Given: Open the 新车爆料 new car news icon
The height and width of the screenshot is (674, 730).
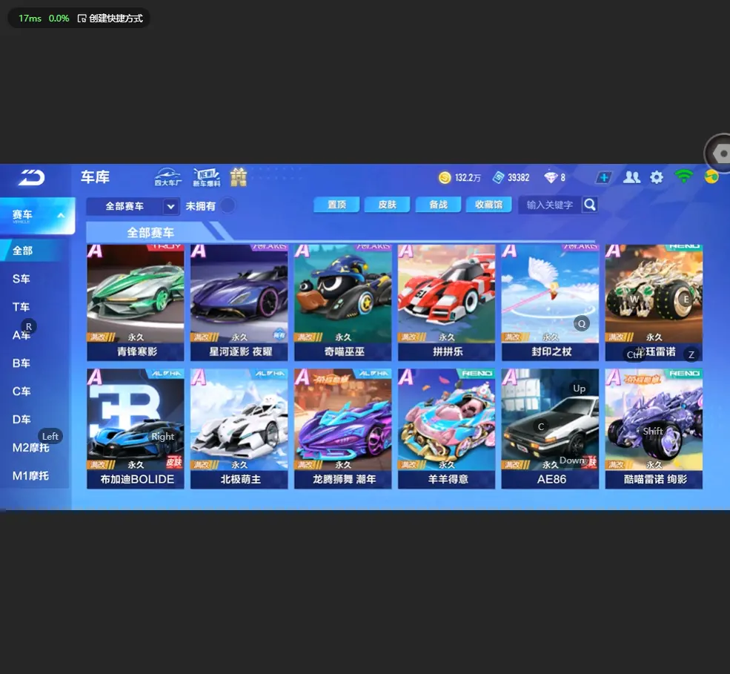Looking at the screenshot, I should (x=206, y=177).
